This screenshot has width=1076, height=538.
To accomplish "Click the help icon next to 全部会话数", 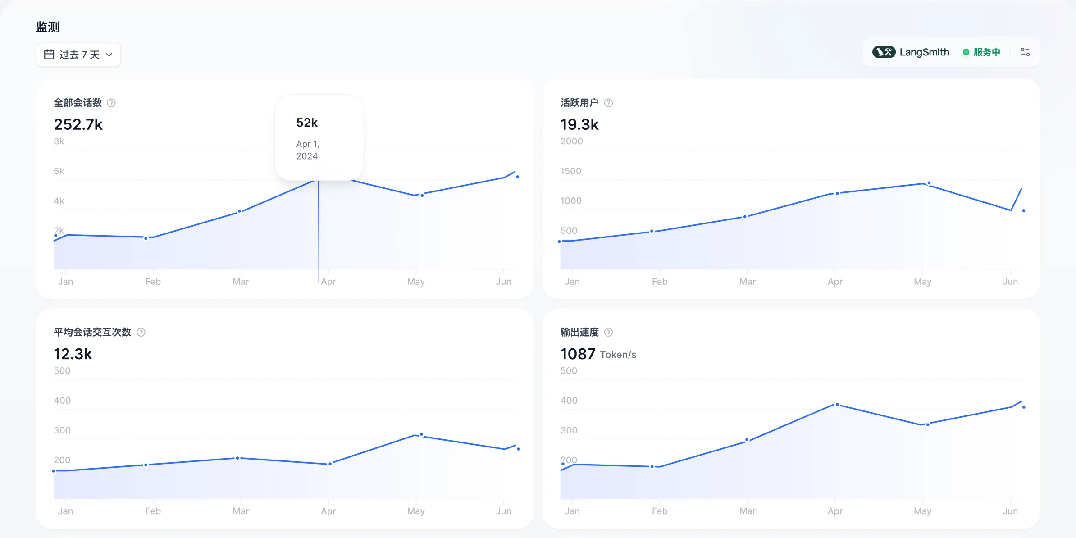I will [111, 103].
